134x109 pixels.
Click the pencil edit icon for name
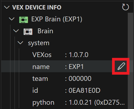(x=121, y=66)
